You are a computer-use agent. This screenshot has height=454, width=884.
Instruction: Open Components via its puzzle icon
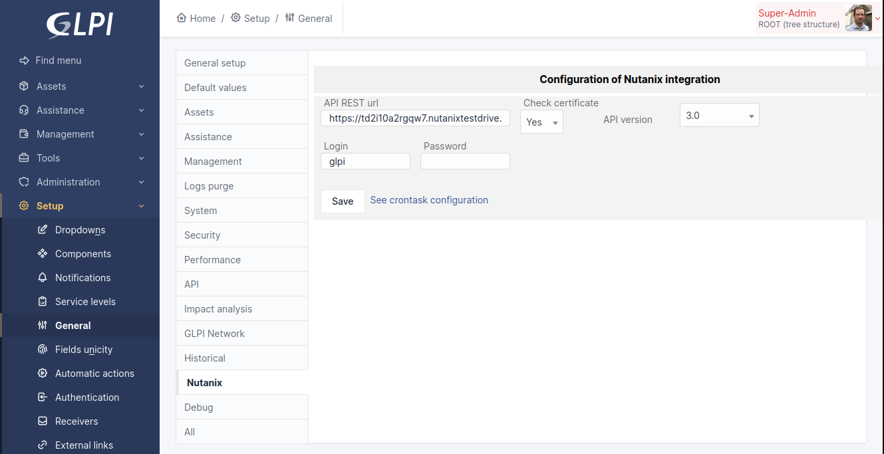click(41, 253)
